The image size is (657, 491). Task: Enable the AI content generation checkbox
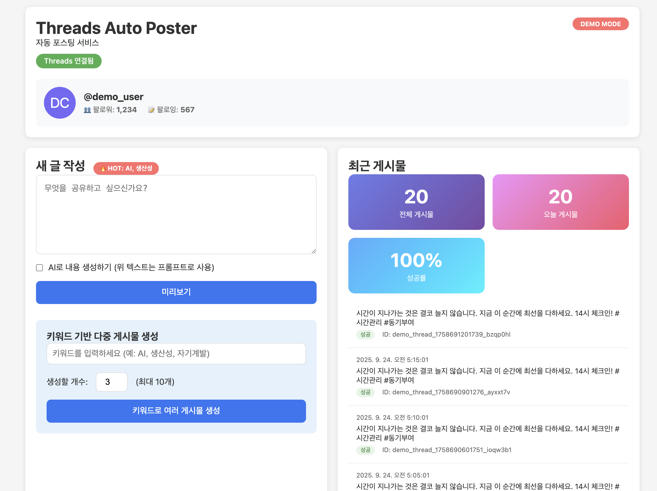pos(39,268)
